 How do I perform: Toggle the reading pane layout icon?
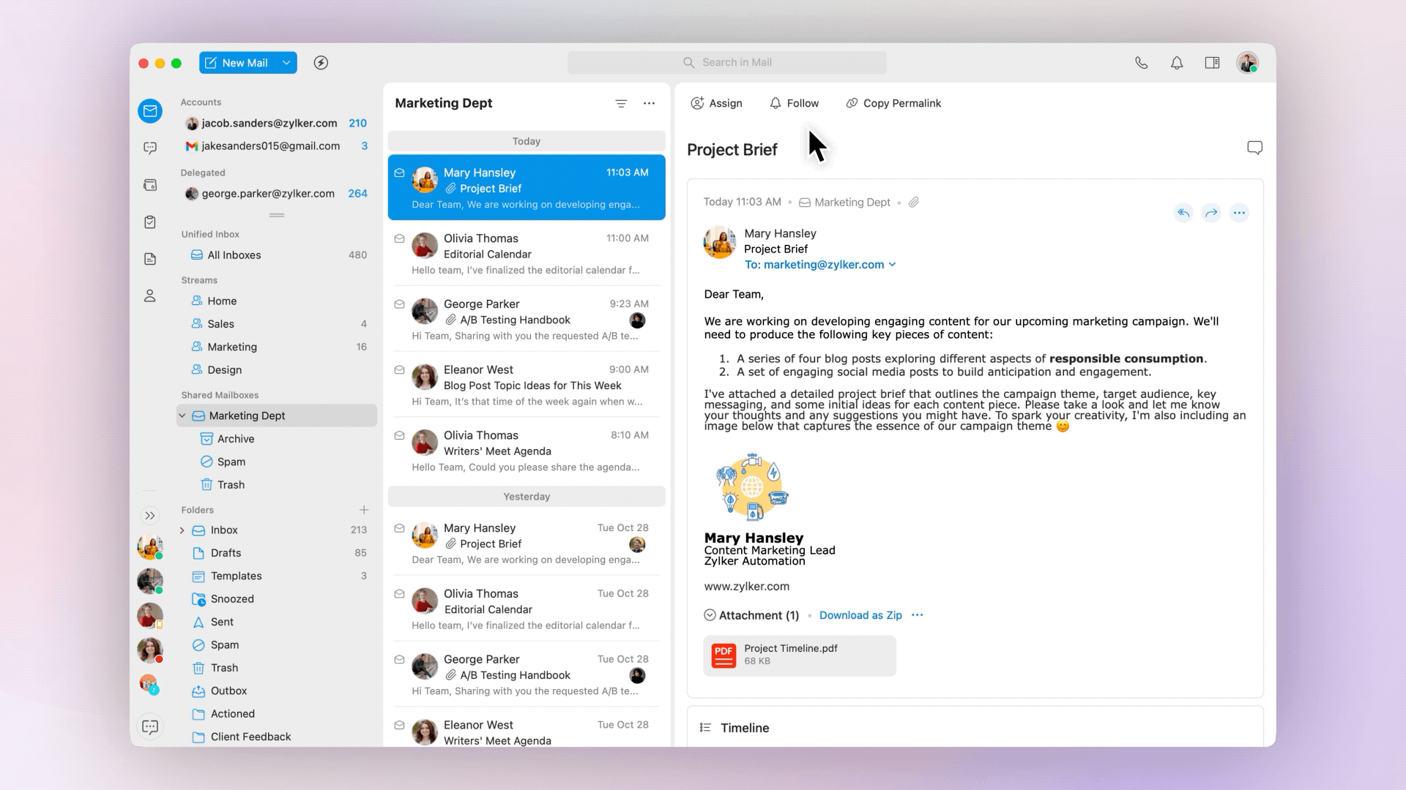coord(1212,63)
